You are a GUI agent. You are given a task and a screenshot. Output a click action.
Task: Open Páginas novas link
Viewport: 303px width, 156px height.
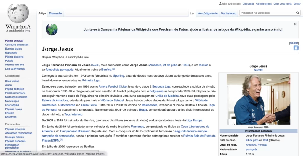coord(13,109)
